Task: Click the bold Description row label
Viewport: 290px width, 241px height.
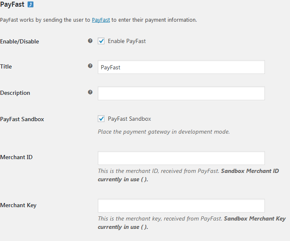Action: [15, 93]
